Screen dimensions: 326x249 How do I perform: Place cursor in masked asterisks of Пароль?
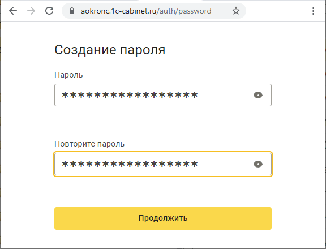(130, 95)
